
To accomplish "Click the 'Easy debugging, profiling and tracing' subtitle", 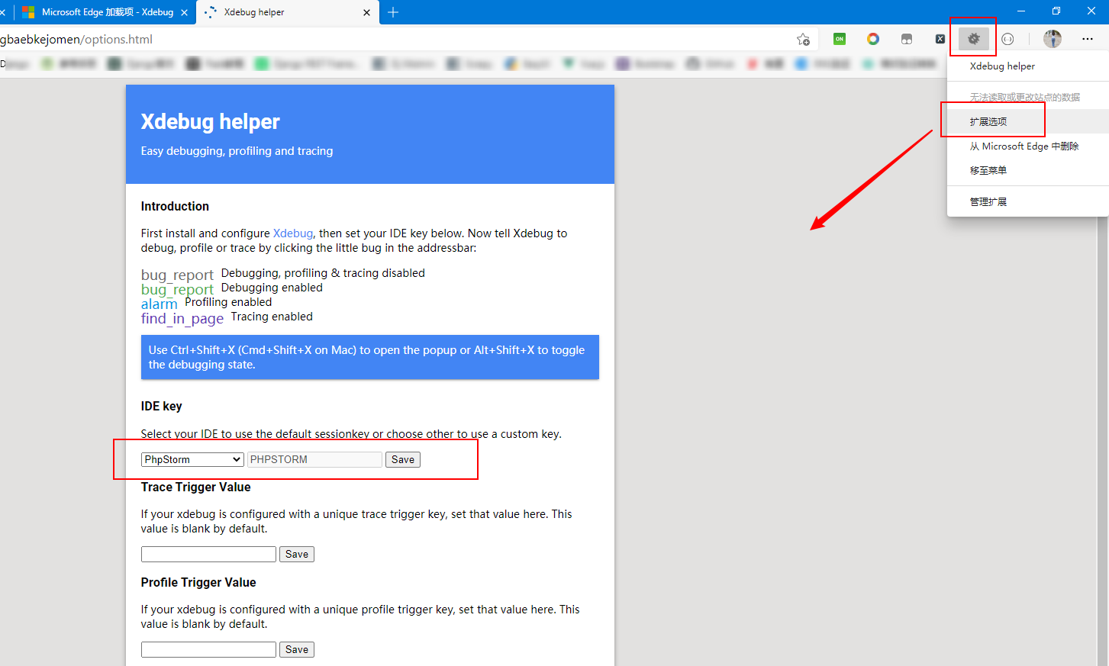I will (237, 151).
